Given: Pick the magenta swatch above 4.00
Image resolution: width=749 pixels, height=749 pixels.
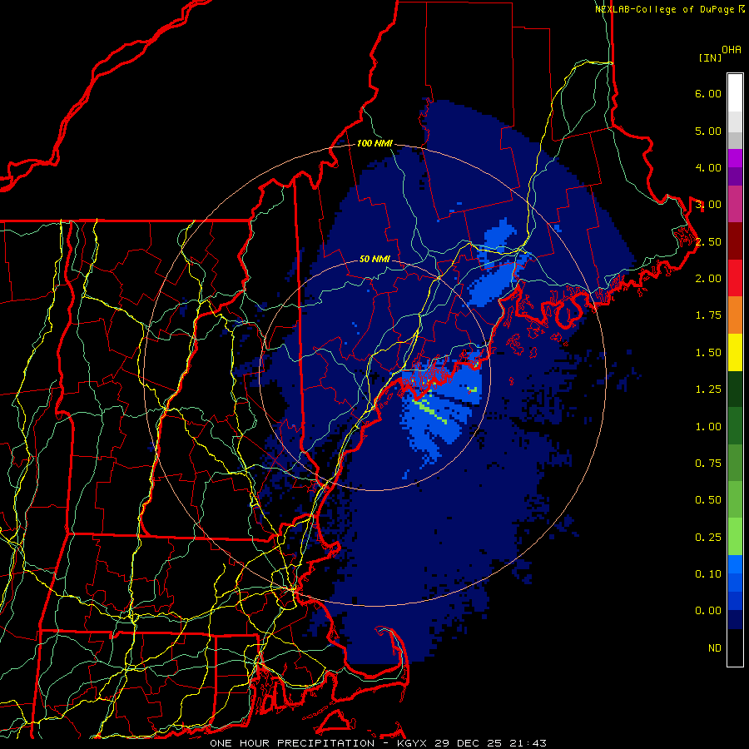Looking at the screenshot, I should (x=735, y=158).
